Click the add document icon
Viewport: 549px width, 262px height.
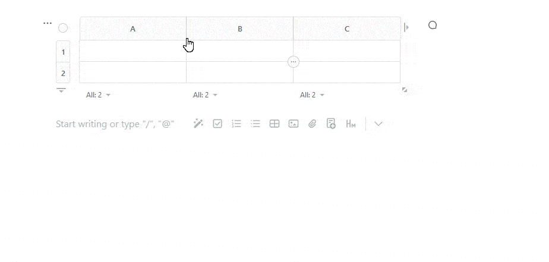point(331,124)
